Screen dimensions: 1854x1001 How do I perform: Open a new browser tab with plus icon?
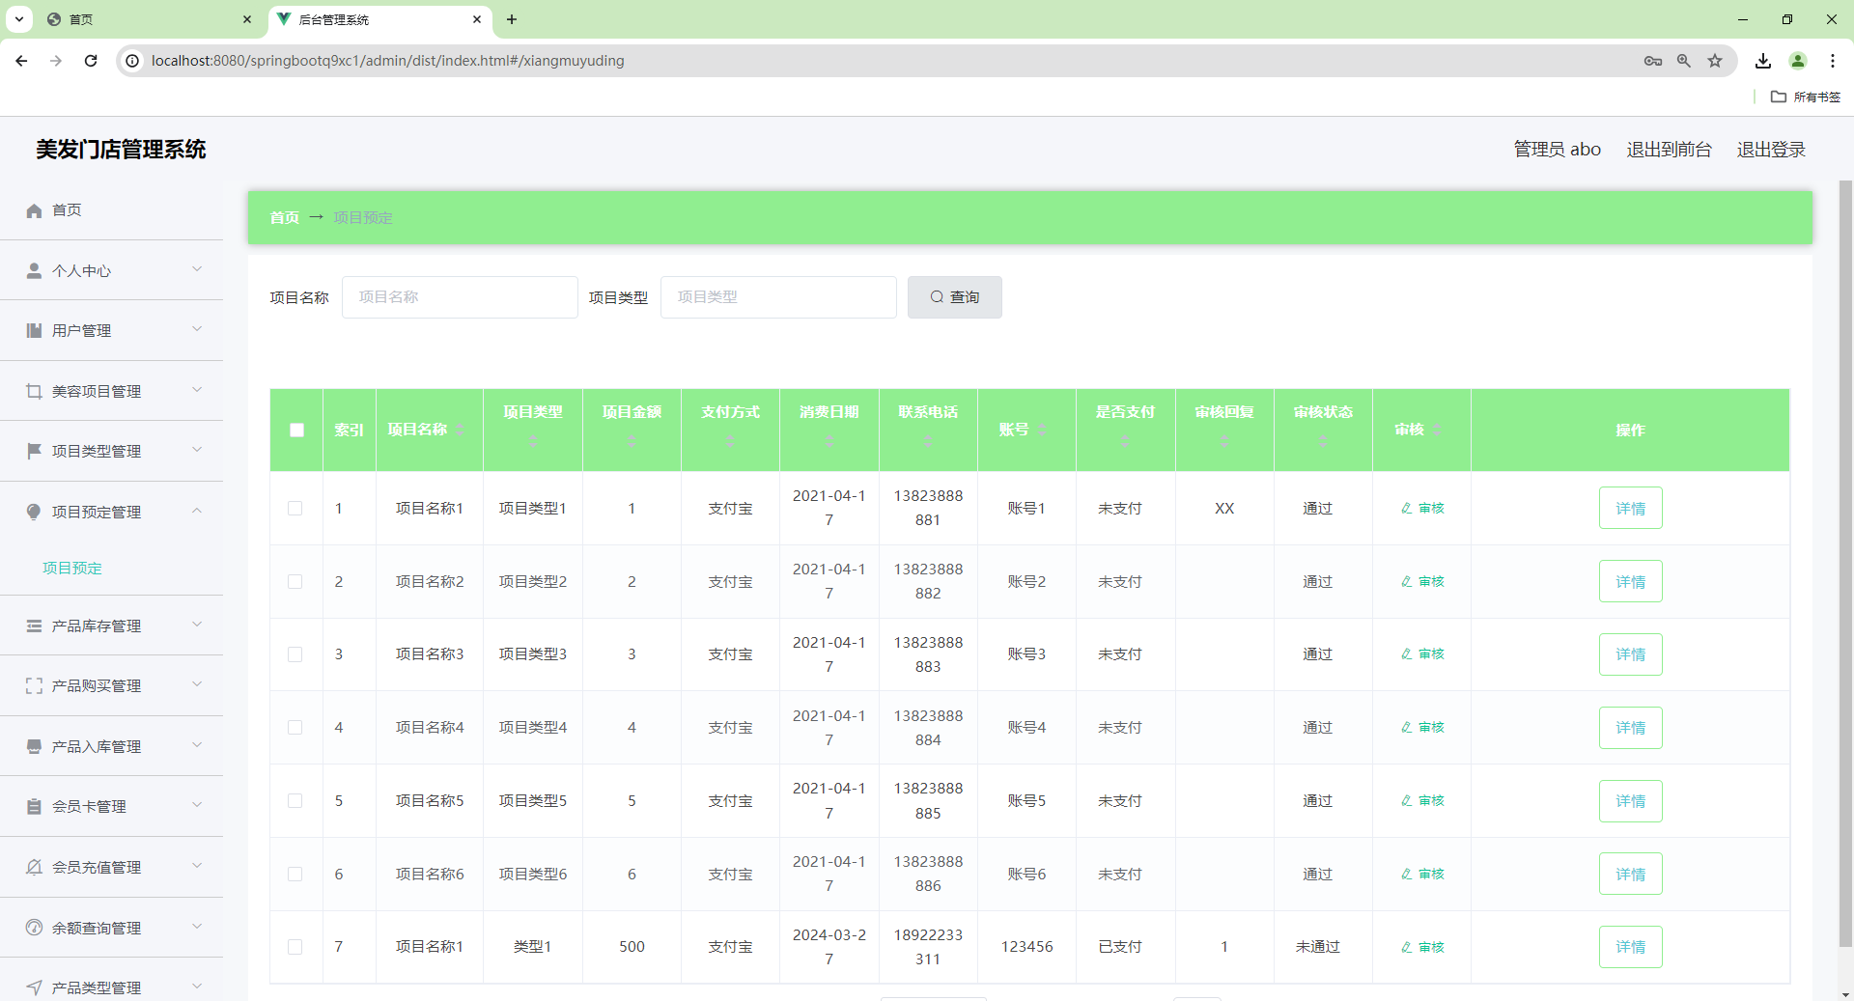(512, 19)
